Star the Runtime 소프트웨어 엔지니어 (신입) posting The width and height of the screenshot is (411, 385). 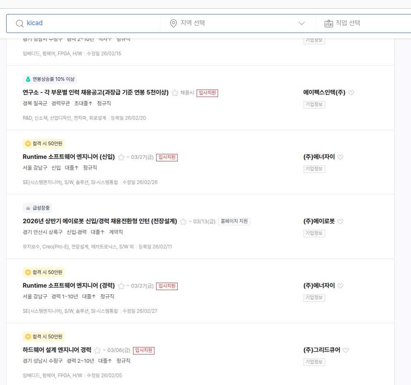tap(121, 157)
